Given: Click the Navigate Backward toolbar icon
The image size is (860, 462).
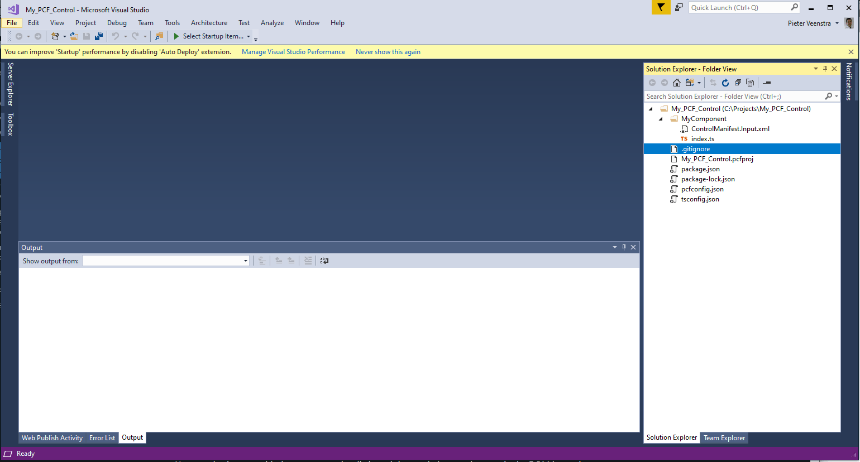Looking at the screenshot, I should click(19, 36).
